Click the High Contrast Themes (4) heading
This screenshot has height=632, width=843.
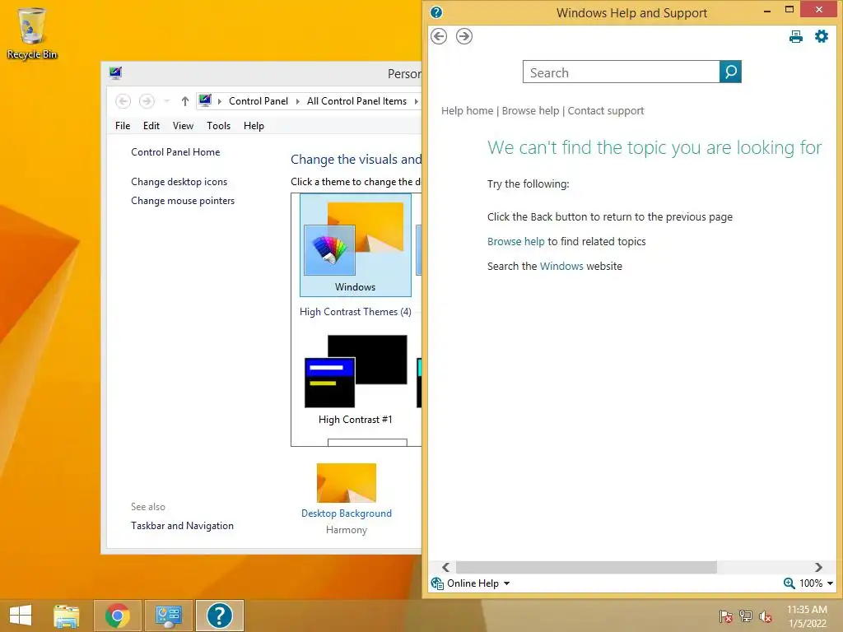point(356,312)
